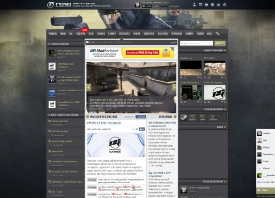Click the user avatar in the top bar
This screenshot has height=198, width=275.
[137, 5]
